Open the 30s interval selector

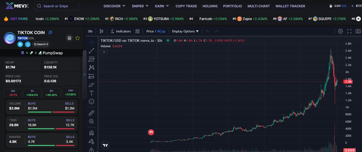pos(90,31)
